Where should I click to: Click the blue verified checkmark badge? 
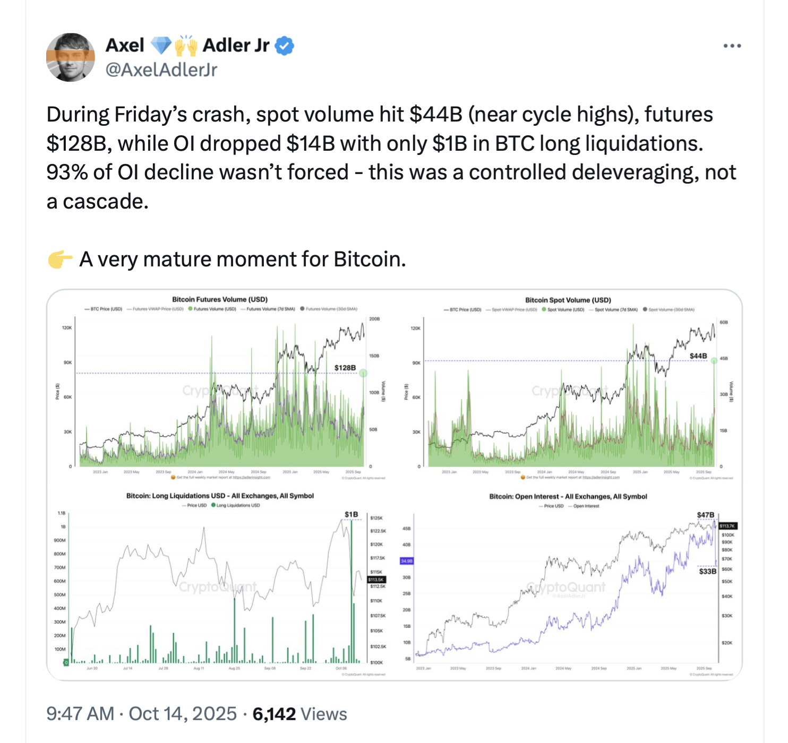coord(285,46)
